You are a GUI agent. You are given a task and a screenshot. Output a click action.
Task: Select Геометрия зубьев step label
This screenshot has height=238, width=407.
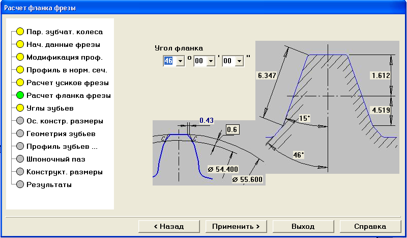click(61, 134)
